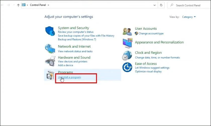Image resolution: width=211 pixels, height=126 pixels.
Task: Click the Hardware and Sound printer icon
Action: click(50, 61)
